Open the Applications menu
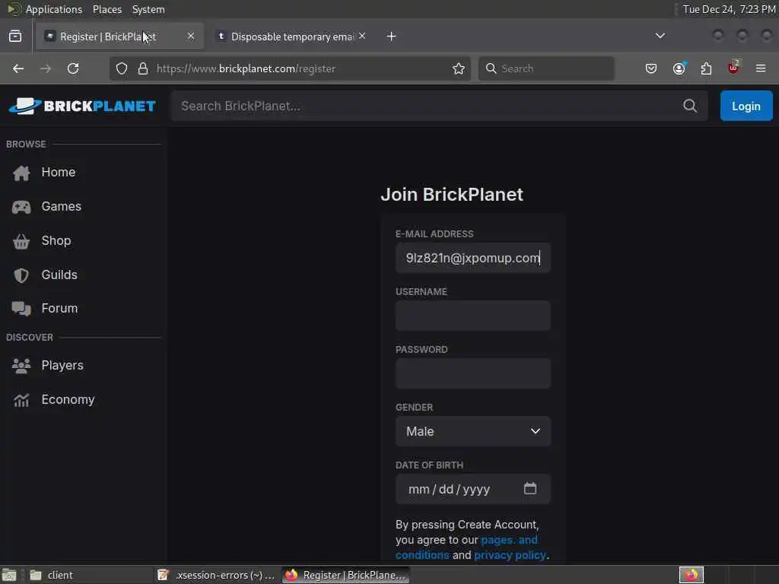Screen dimensions: 779x584 point(54,9)
